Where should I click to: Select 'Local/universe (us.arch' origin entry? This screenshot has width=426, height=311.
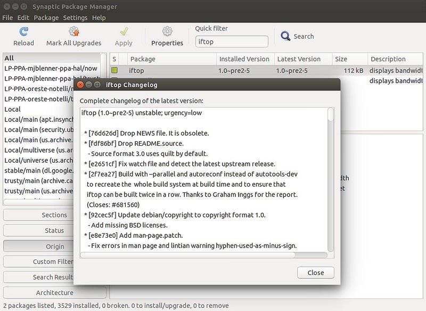click(x=38, y=160)
